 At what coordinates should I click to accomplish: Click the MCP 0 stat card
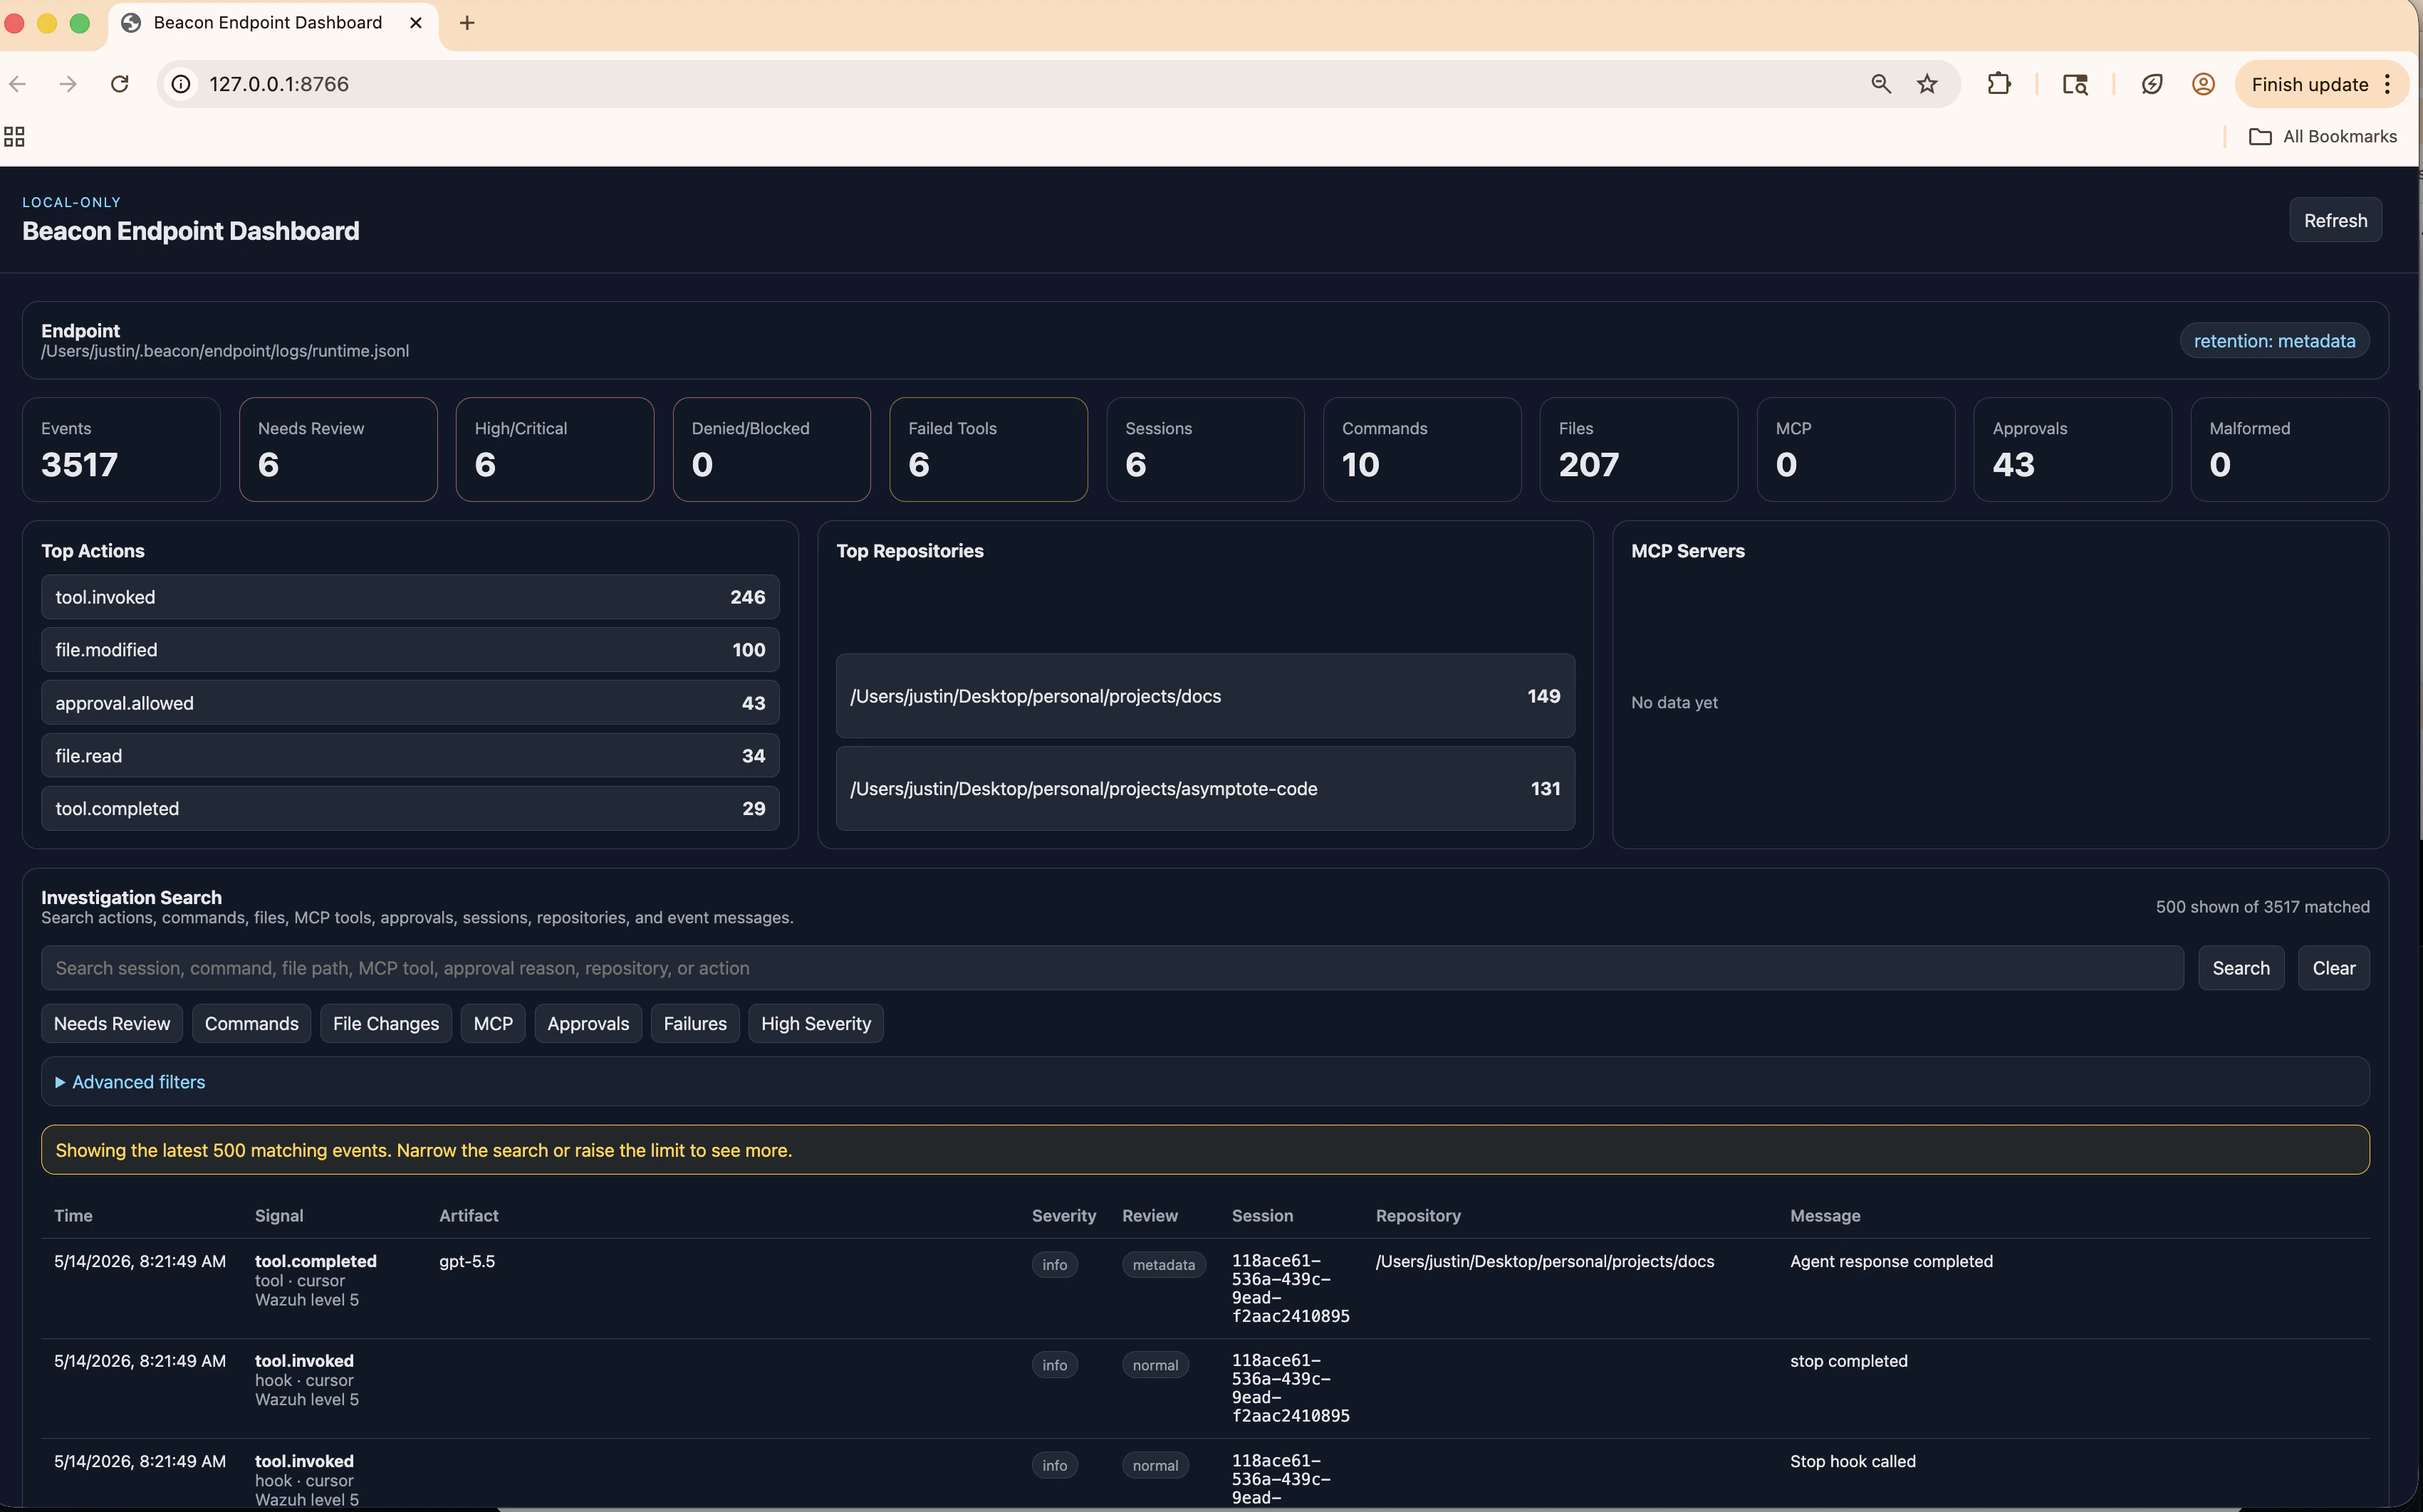[x=1856, y=450]
